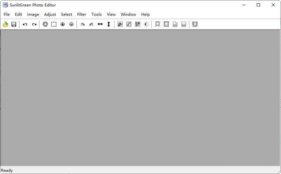
Task: Open the brightness contrast sun icon
Action: 147,24
